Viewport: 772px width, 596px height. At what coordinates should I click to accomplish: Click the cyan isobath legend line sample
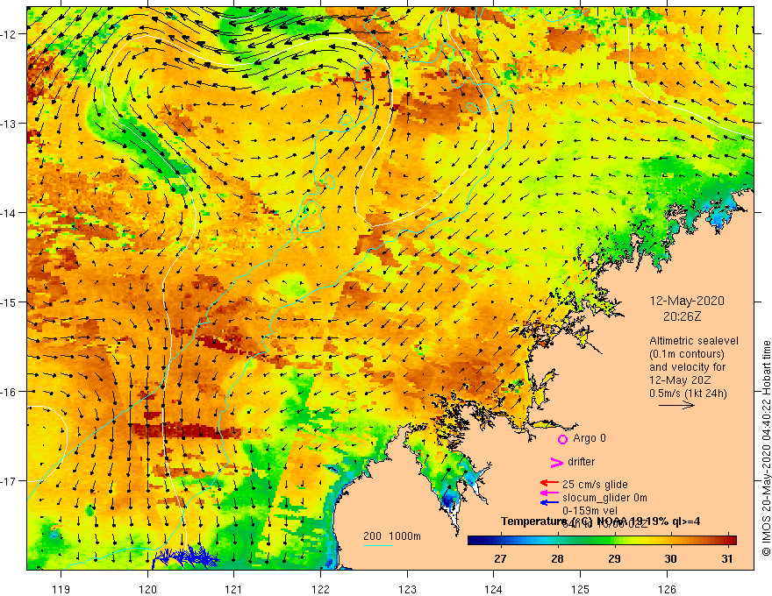click(377, 545)
